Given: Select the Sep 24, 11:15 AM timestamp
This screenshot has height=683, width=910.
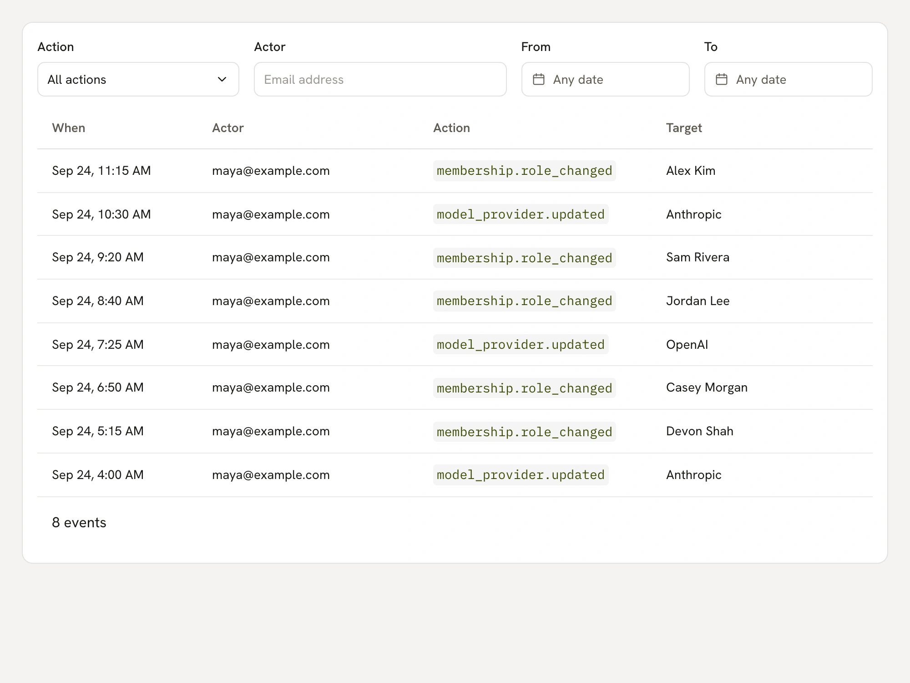Looking at the screenshot, I should click(x=101, y=171).
